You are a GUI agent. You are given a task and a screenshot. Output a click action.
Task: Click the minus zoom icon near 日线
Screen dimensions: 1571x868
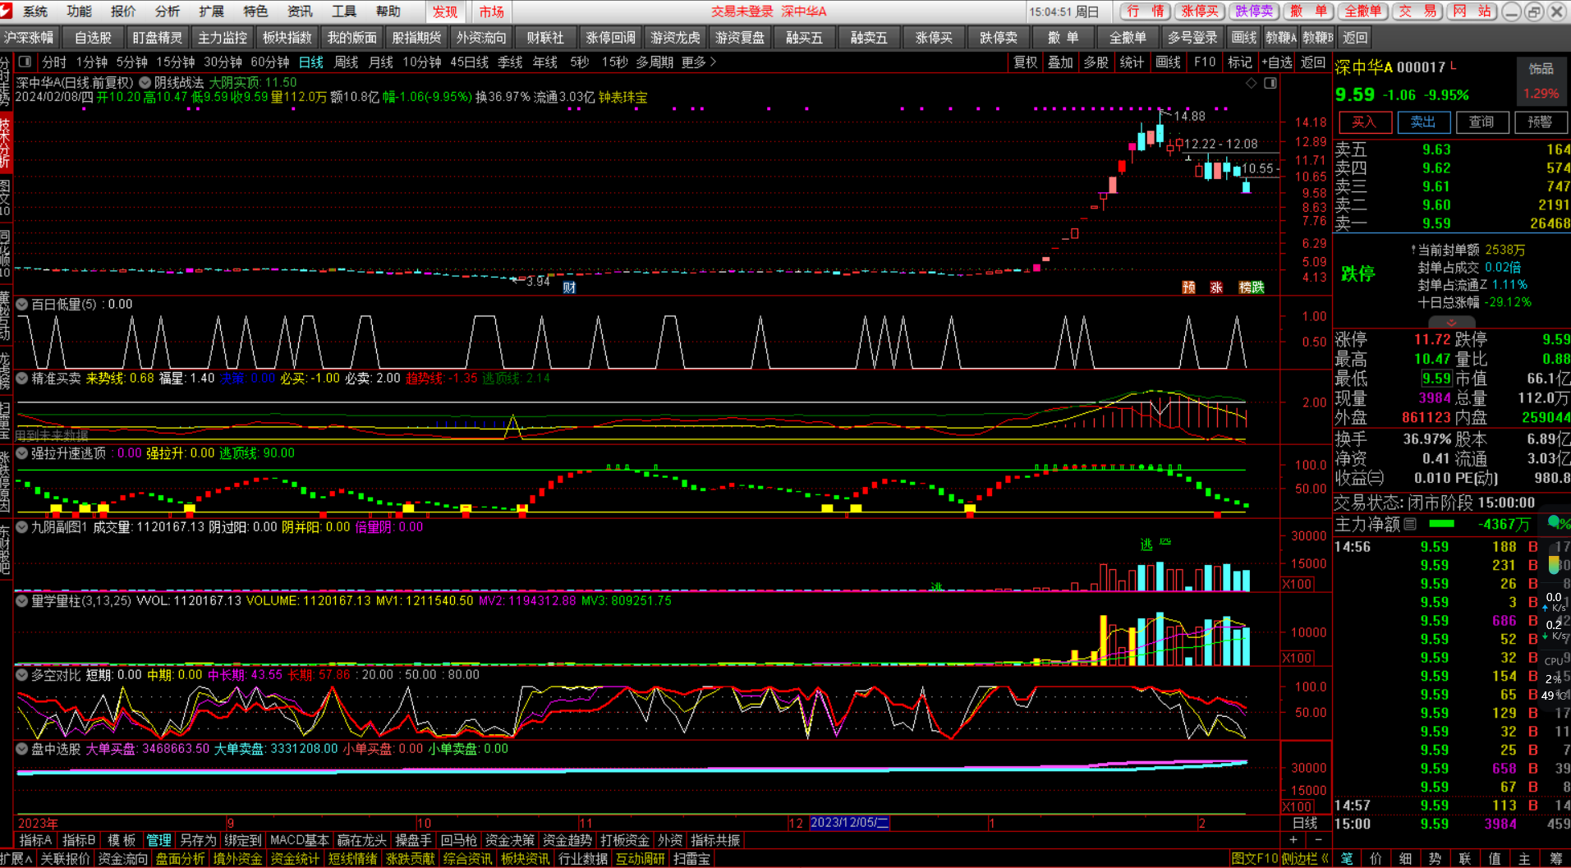tap(1319, 840)
